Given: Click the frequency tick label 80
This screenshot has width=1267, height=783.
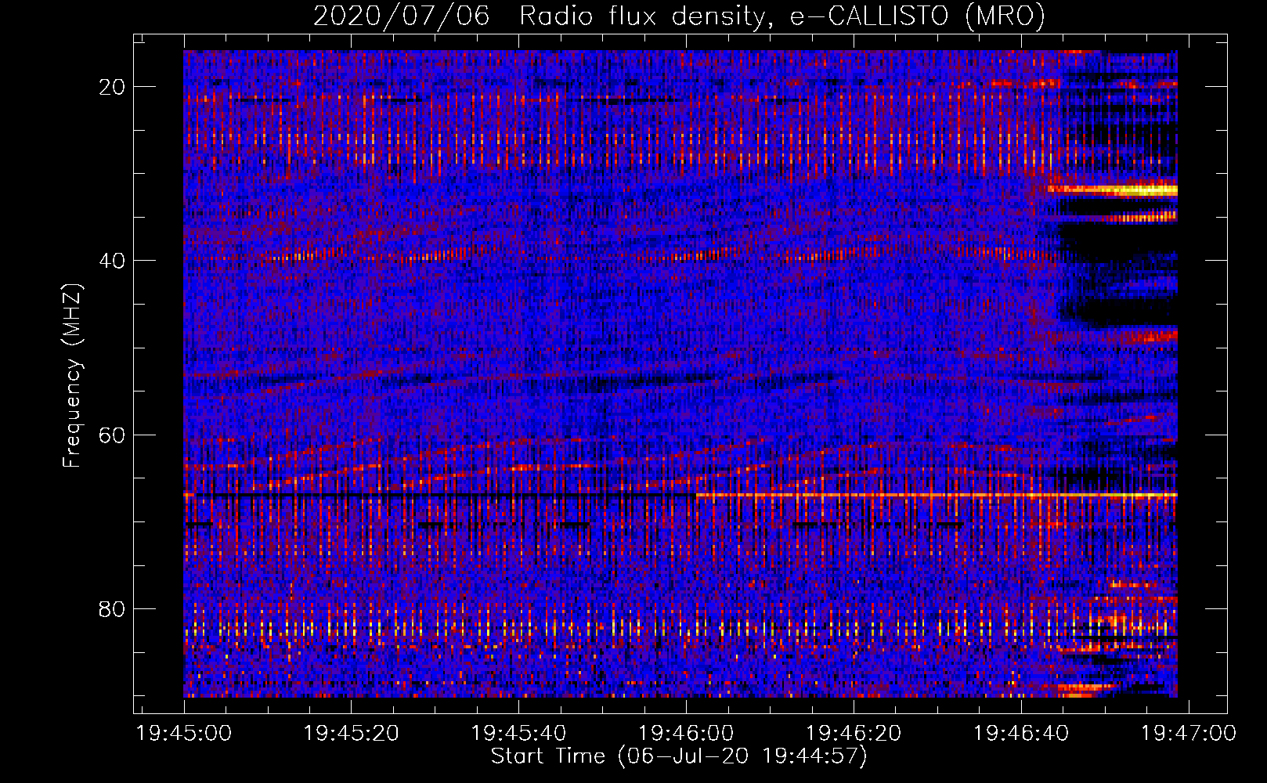Looking at the screenshot, I should 112,608.
